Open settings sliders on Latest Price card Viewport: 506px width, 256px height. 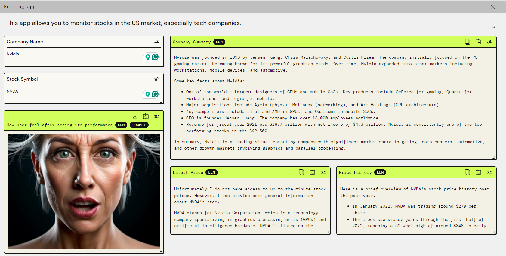(323, 172)
